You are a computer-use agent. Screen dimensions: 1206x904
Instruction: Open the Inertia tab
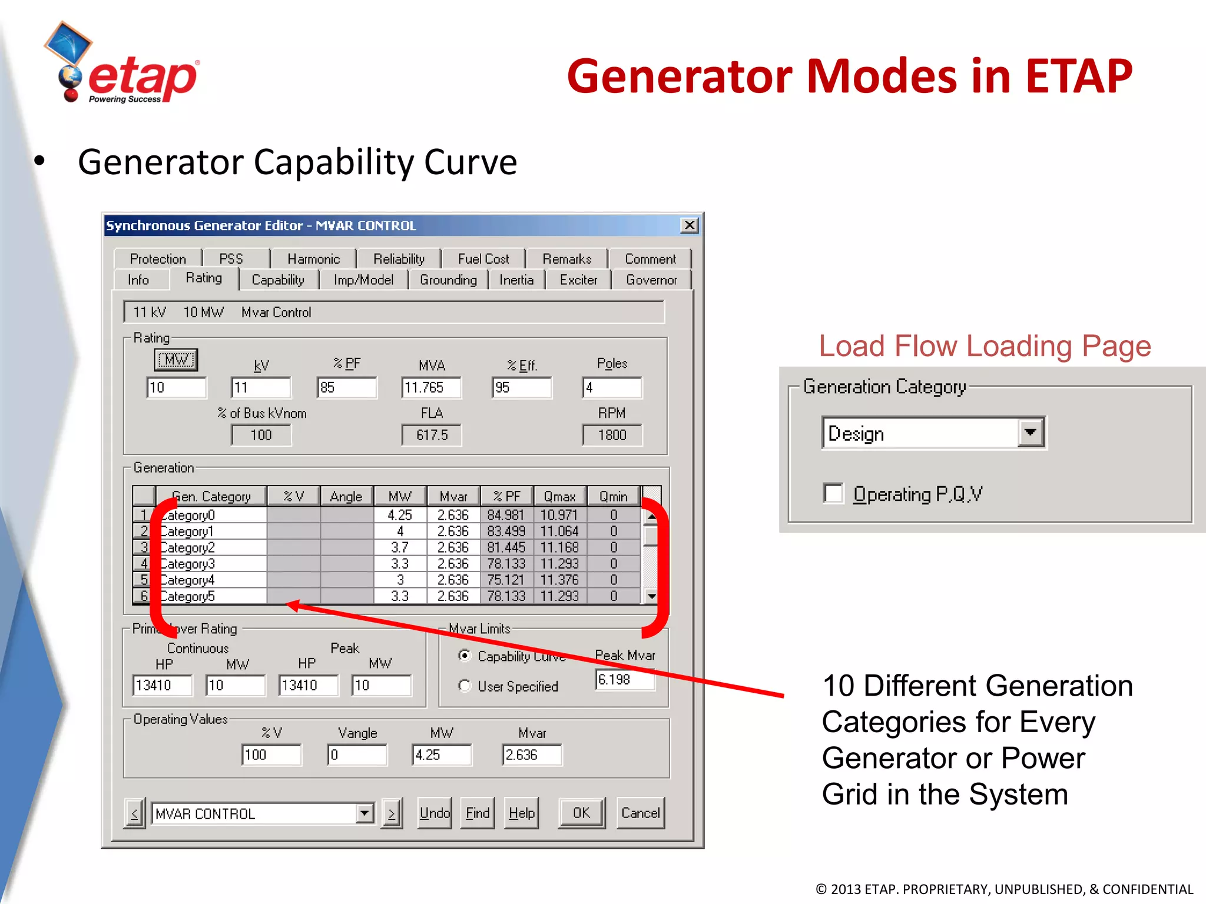click(x=516, y=280)
